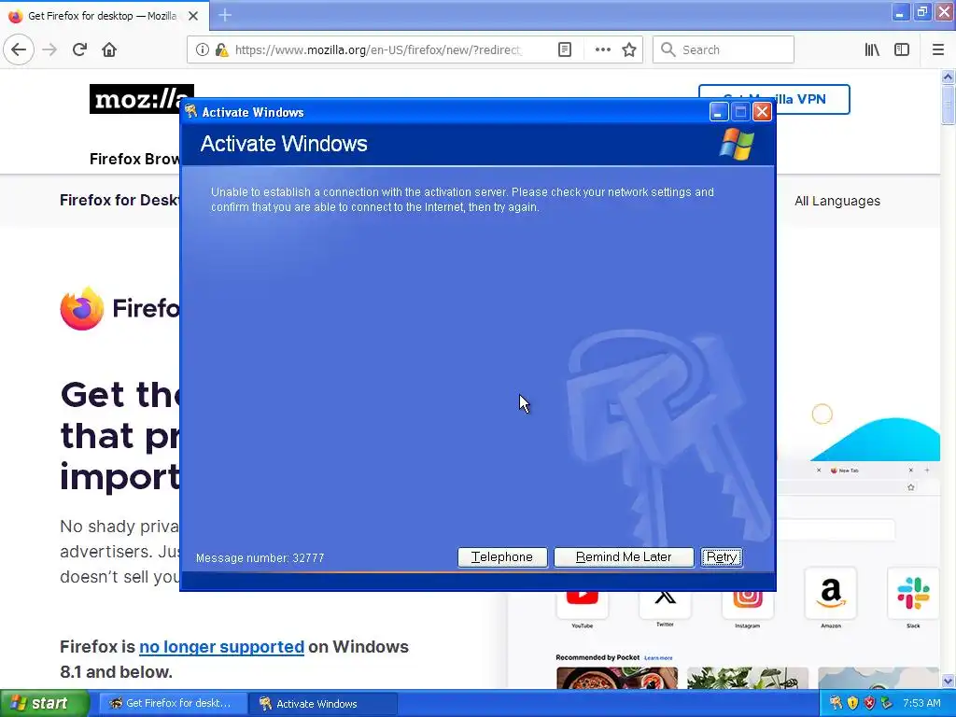Click the Amazon tile in the page preview
The height and width of the screenshot is (717, 956).
point(830,593)
